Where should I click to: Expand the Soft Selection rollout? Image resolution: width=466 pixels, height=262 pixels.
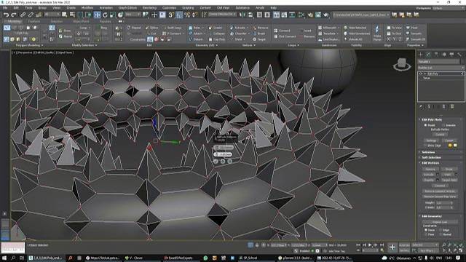[431, 157]
